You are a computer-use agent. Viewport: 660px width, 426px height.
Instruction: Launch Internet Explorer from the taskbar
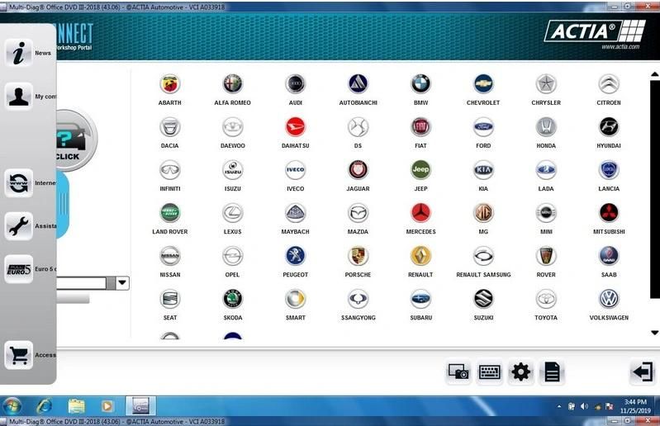44,406
